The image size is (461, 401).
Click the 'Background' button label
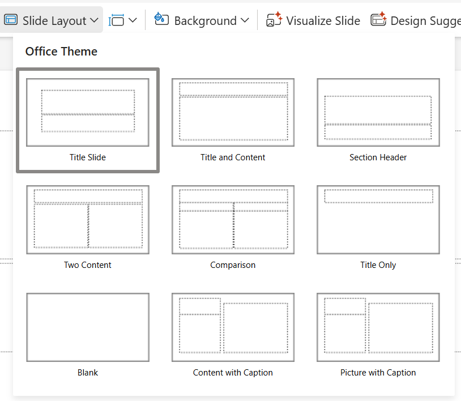point(205,21)
